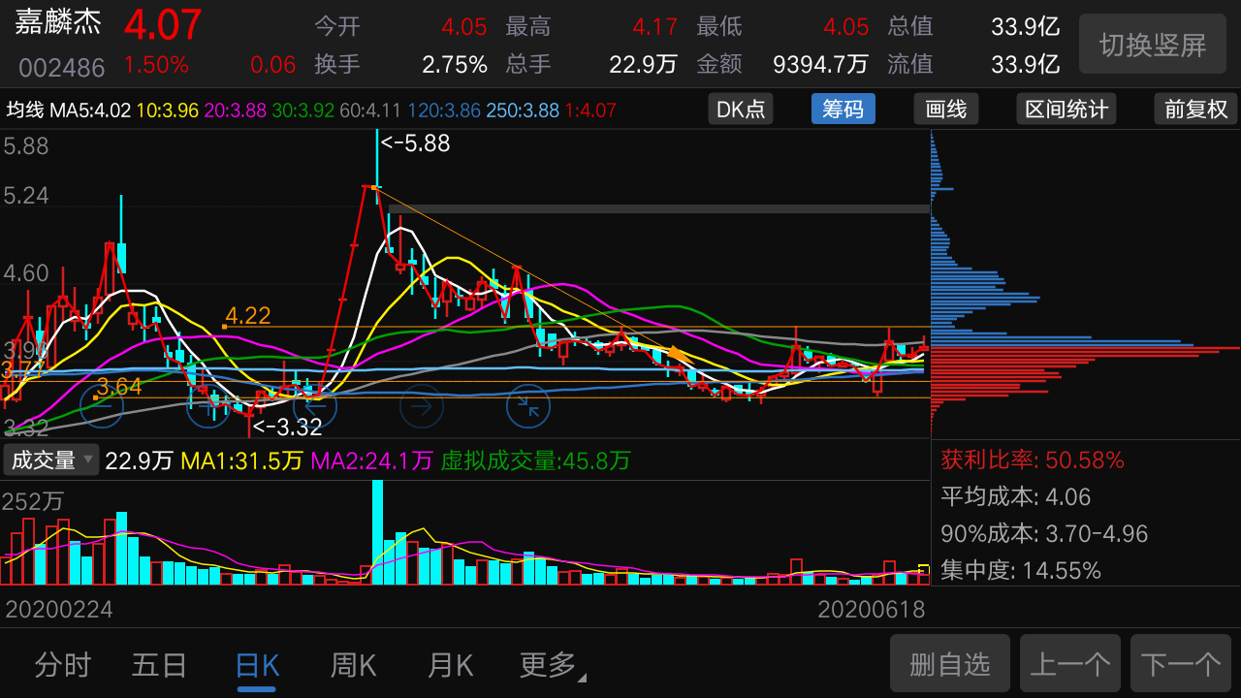The image size is (1241, 698).
Task: Tap the green 30:3.92 moving average label
Action: (303, 110)
